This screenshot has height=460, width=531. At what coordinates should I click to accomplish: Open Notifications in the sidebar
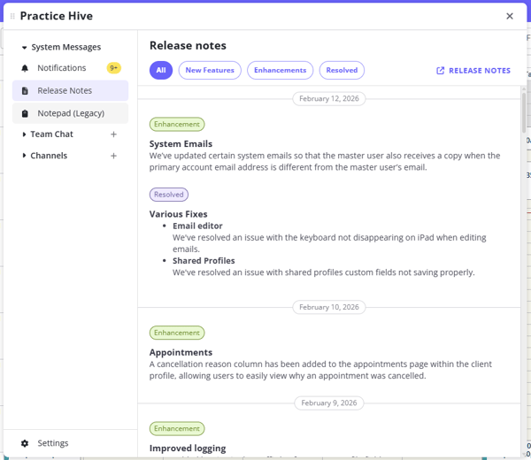62,68
